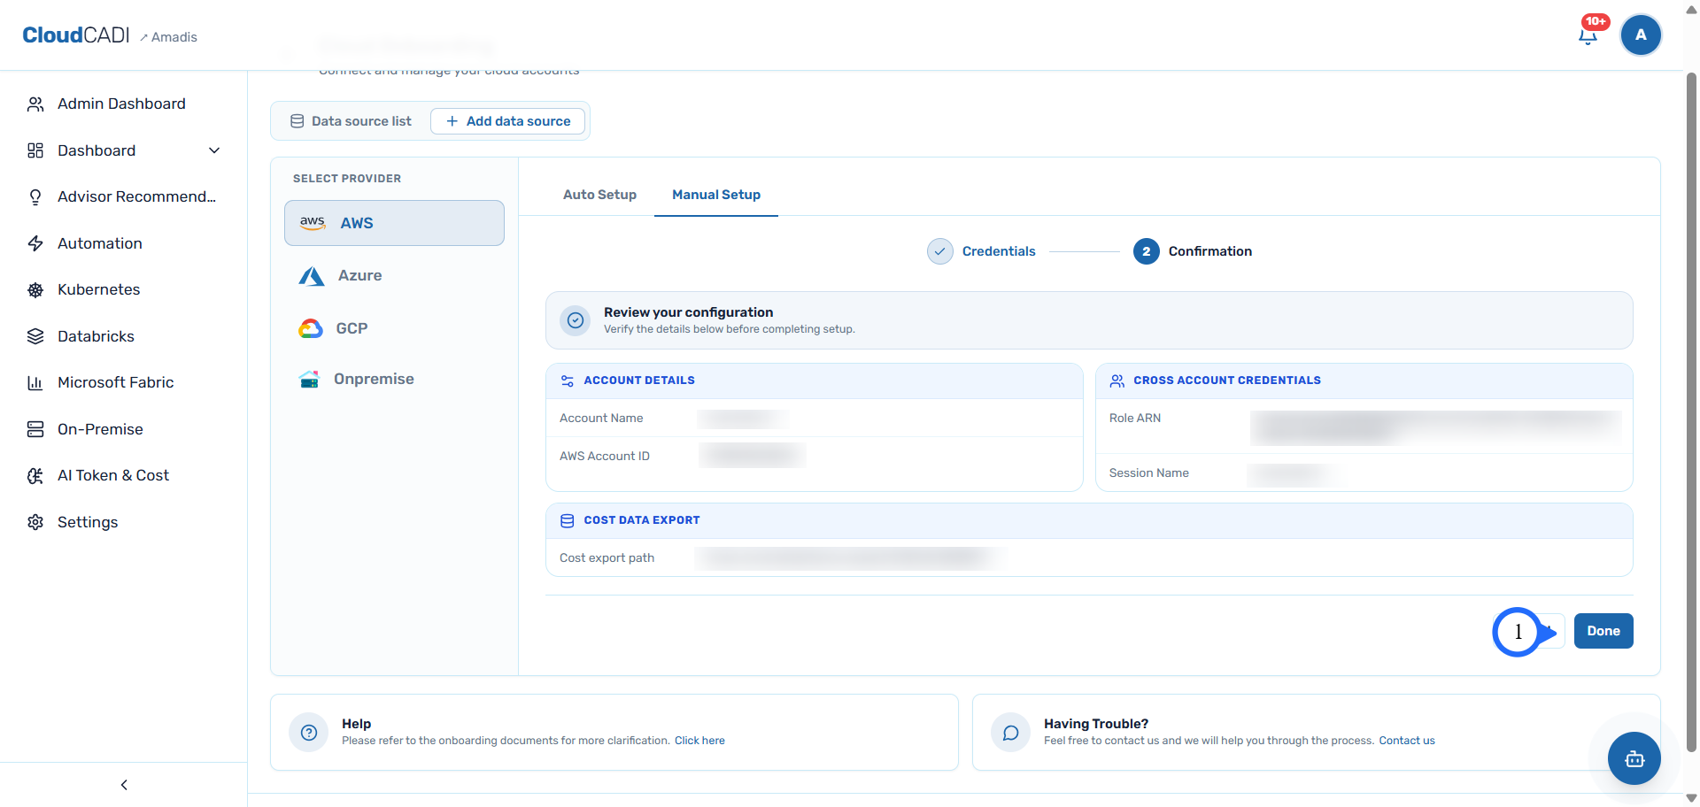1700x807 pixels.
Task: Click the Done button
Action: point(1603,631)
